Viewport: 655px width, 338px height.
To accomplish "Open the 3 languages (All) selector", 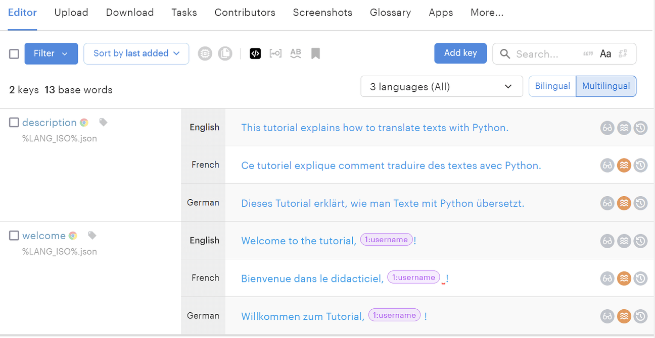I will [441, 86].
